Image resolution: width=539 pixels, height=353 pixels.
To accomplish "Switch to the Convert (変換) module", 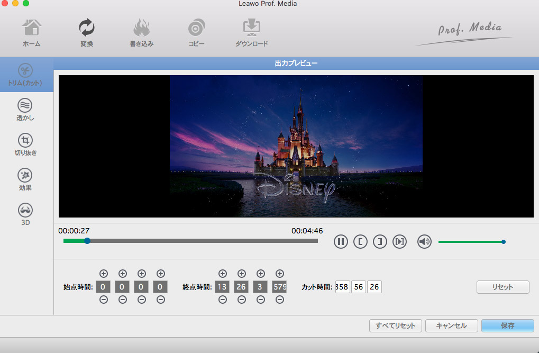I will pyautogui.click(x=86, y=33).
